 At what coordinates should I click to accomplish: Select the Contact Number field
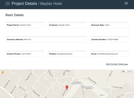109,40
